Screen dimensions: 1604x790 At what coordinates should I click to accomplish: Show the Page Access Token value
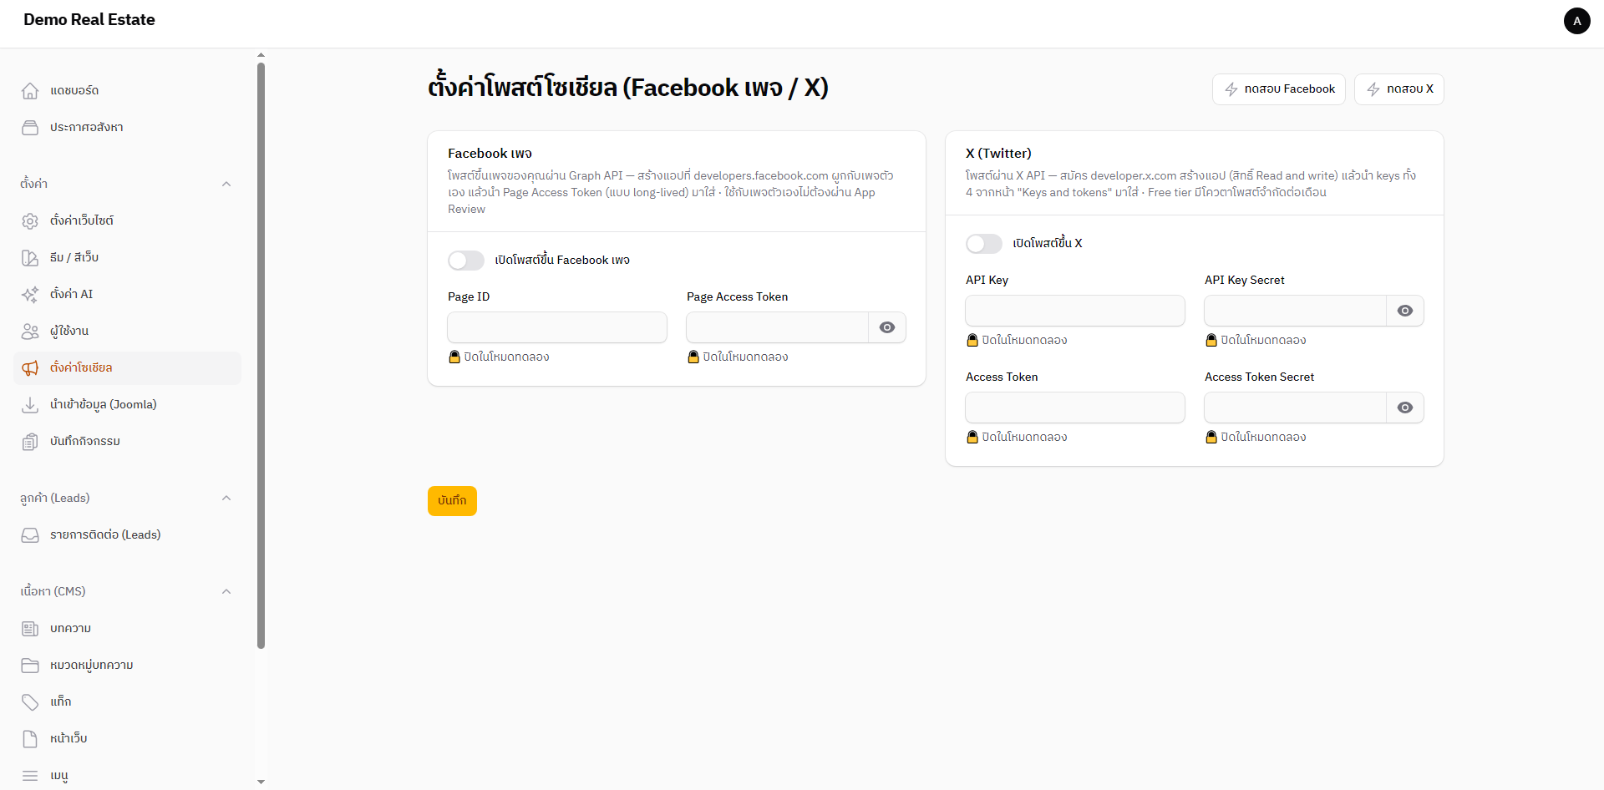(x=887, y=327)
